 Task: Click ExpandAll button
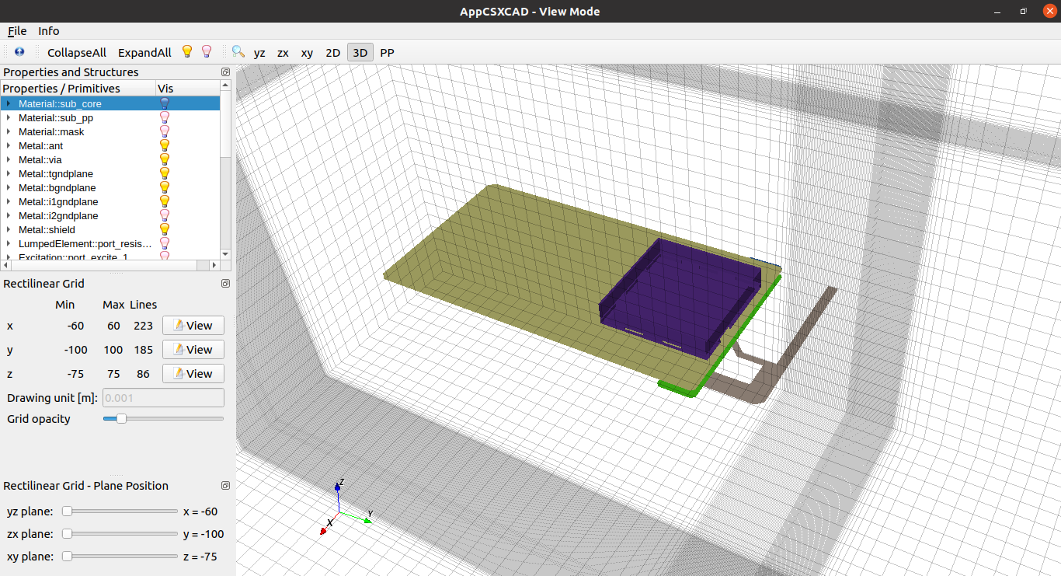144,52
